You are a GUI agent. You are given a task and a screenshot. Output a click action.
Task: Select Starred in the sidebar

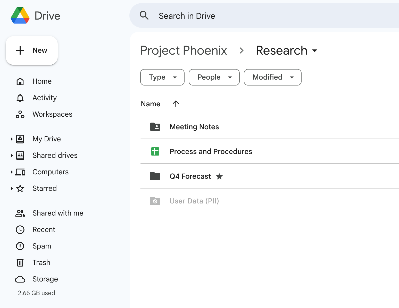[x=45, y=189]
